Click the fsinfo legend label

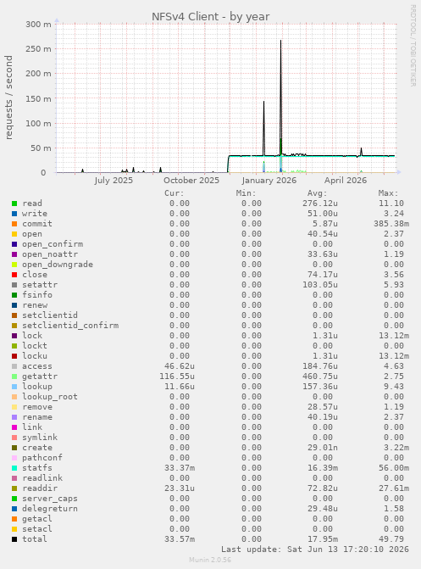click(x=37, y=295)
